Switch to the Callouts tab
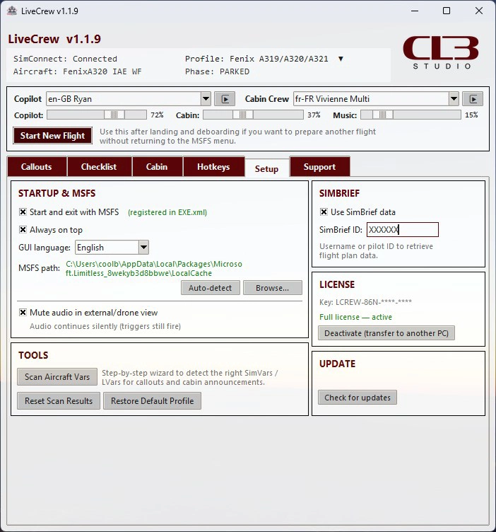496x532 pixels. point(37,166)
